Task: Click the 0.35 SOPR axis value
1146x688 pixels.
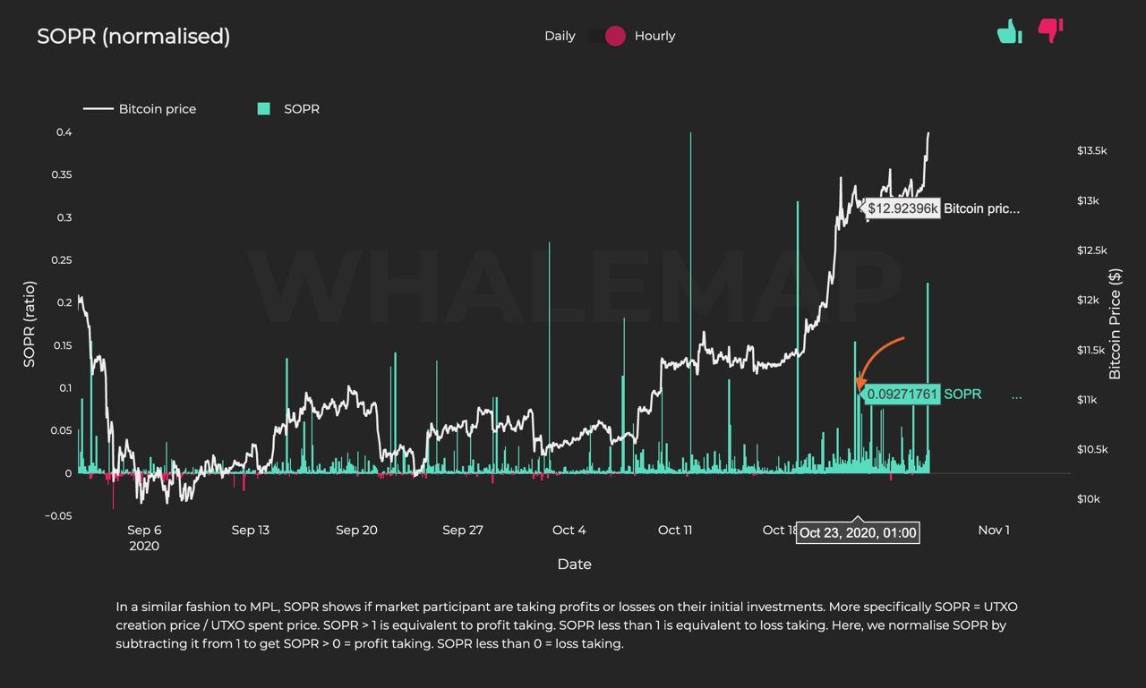Action: click(61, 174)
